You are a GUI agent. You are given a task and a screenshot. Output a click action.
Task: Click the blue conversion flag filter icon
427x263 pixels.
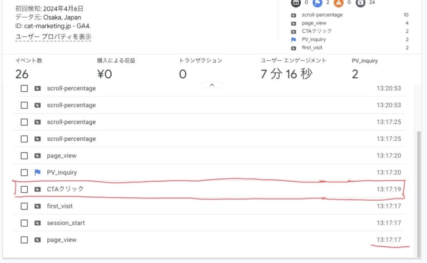pyautogui.click(x=316, y=3)
